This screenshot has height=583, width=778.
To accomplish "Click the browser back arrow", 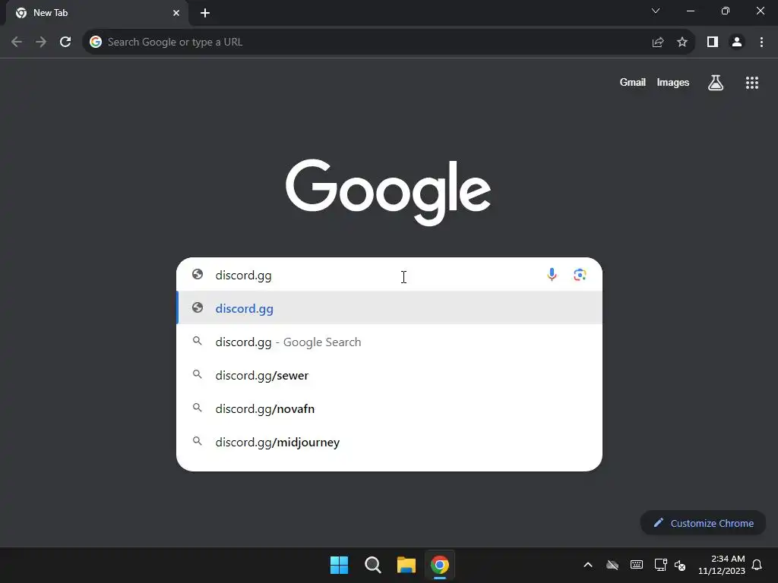I will (17, 43).
